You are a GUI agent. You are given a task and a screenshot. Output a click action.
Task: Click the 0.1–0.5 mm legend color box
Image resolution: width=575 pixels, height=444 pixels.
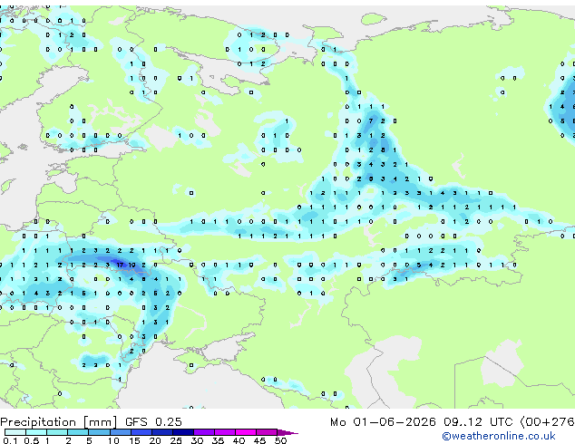coord(15,432)
